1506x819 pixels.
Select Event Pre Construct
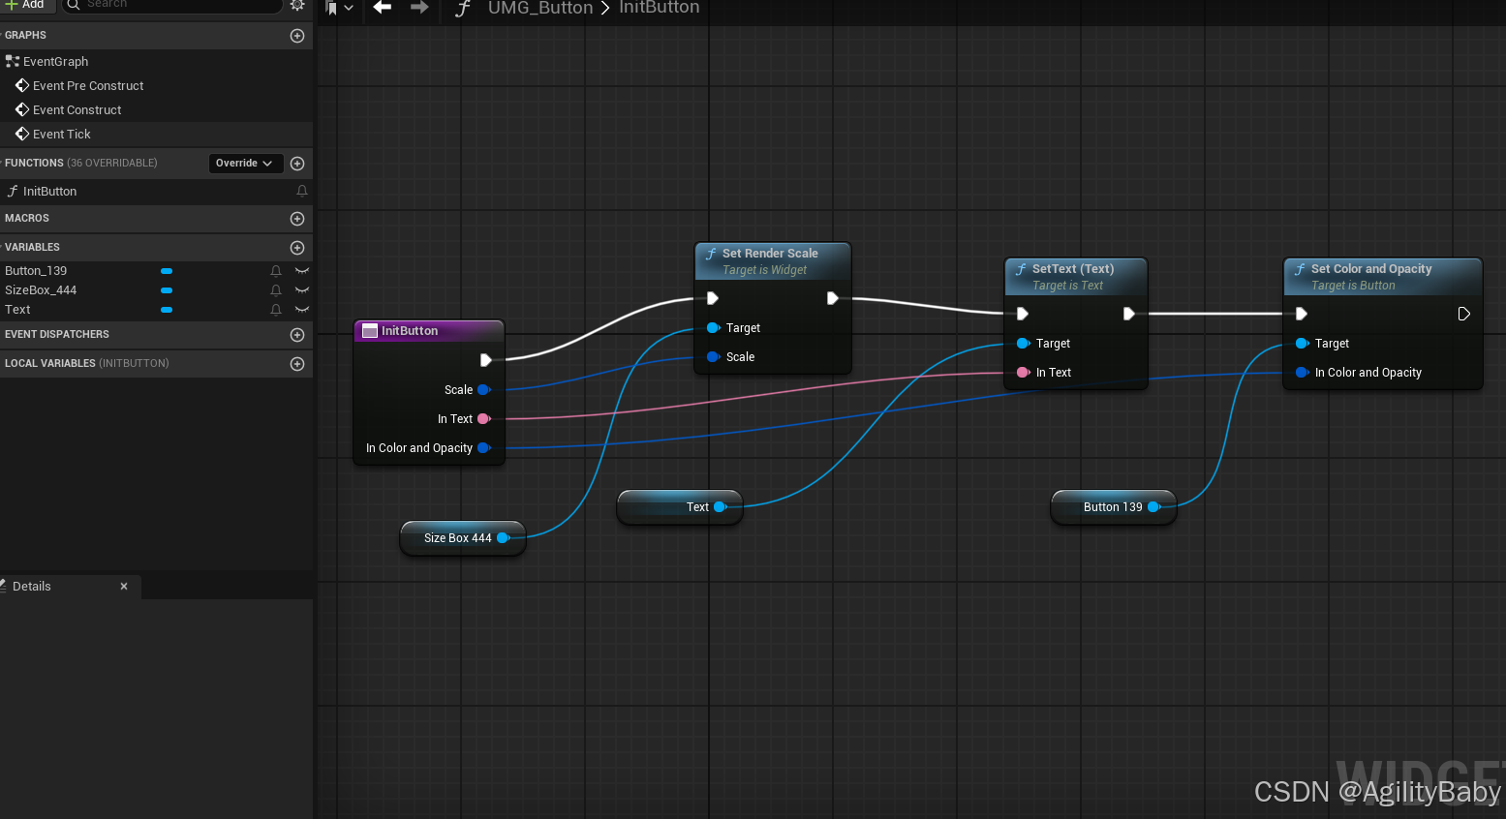tap(88, 86)
